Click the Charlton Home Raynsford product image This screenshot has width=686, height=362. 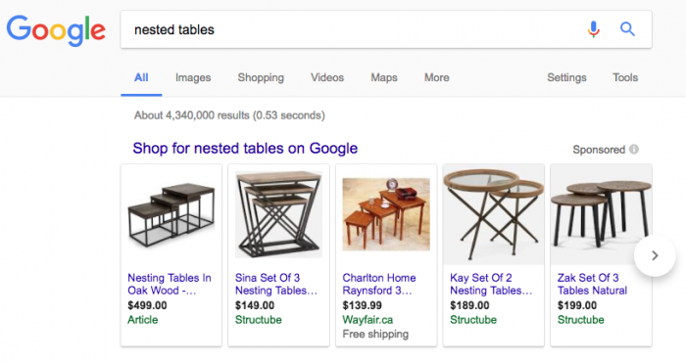tap(386, 214)
